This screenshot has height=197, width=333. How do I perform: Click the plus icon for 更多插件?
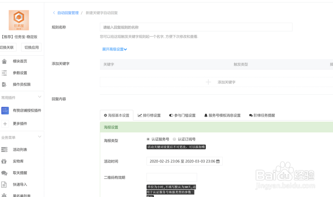(5, 123)
